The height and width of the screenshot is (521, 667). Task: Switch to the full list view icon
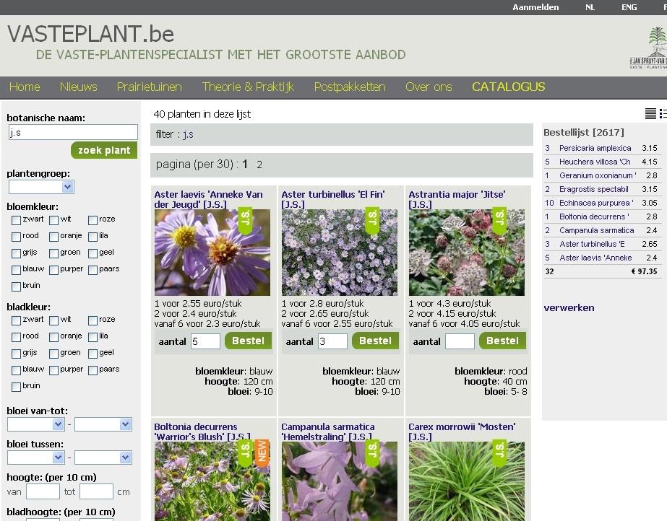click(x=650, y=113)
